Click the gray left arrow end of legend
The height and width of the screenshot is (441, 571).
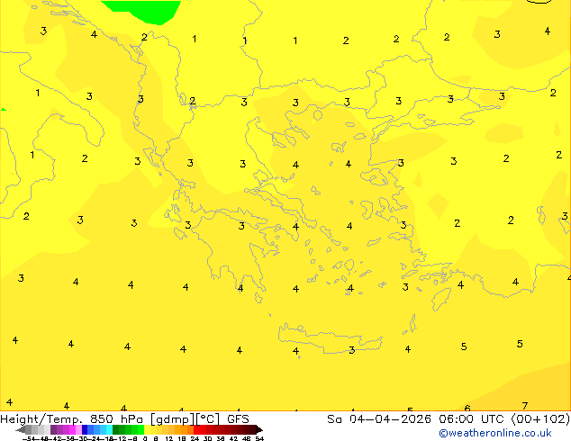(20, 430)
